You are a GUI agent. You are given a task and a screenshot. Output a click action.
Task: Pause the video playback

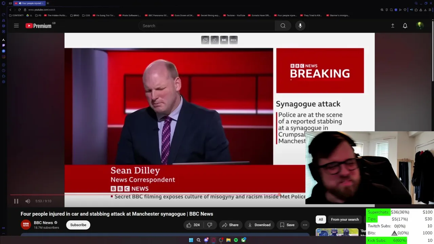[16, 201]
